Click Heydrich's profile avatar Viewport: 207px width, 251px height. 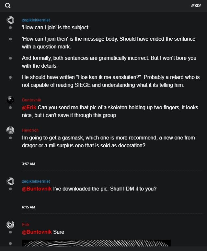coord(10,130)
